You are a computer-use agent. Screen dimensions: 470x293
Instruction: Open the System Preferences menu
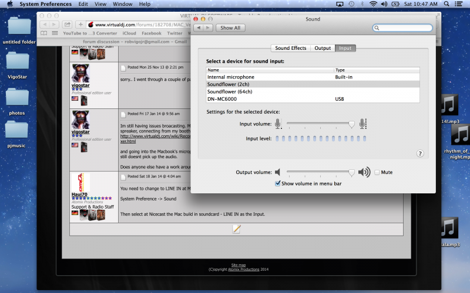click(46, 4)
